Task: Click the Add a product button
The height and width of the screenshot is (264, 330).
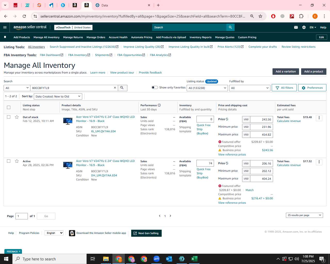Action: tap(313, 71)
